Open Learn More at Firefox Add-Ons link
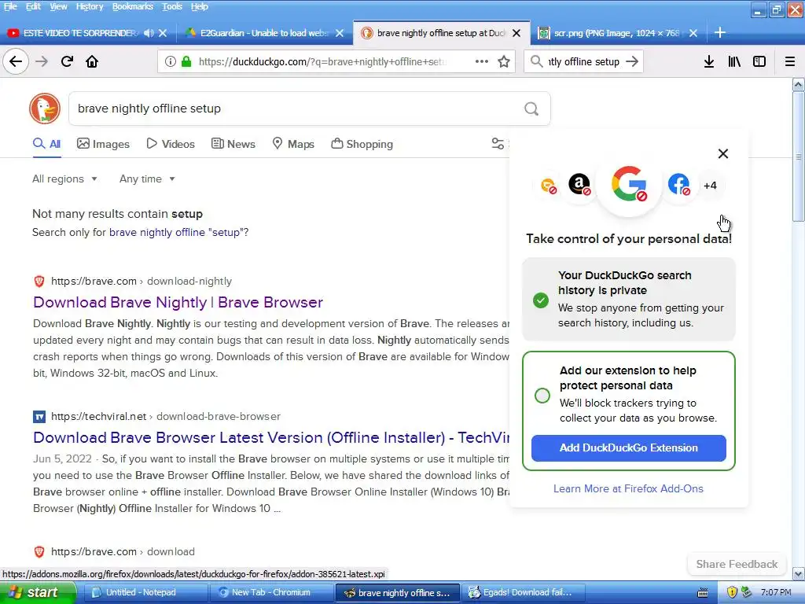The height and width of the screenshot is (604, 805). [x=628, y=488]
